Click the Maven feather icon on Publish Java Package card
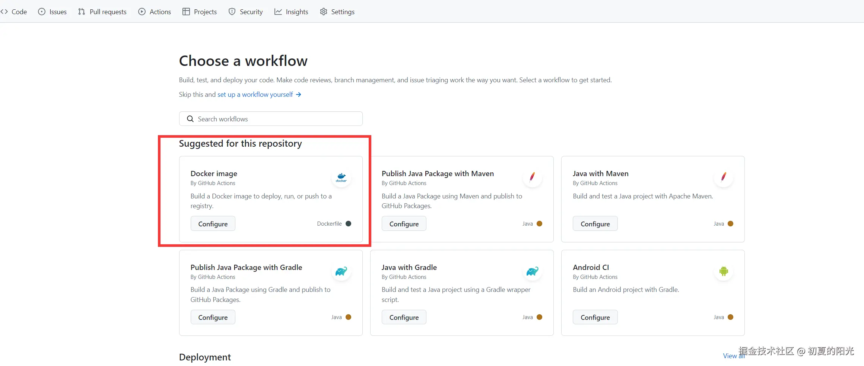 click(x=532, y=177)
